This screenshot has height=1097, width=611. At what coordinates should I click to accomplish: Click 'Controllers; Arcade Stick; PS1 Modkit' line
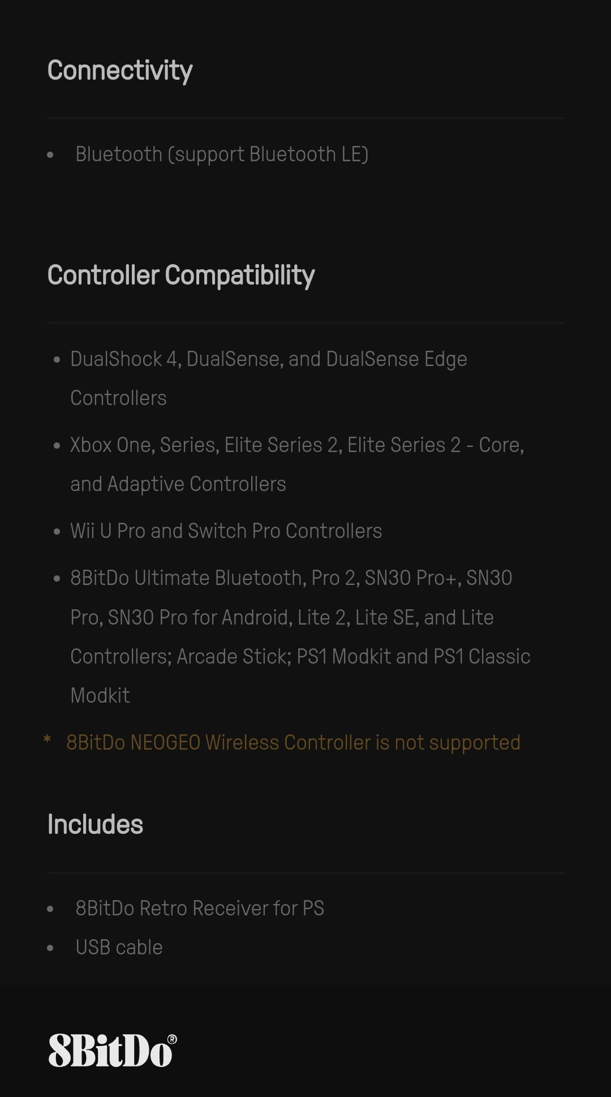click(x=230, y=656)
